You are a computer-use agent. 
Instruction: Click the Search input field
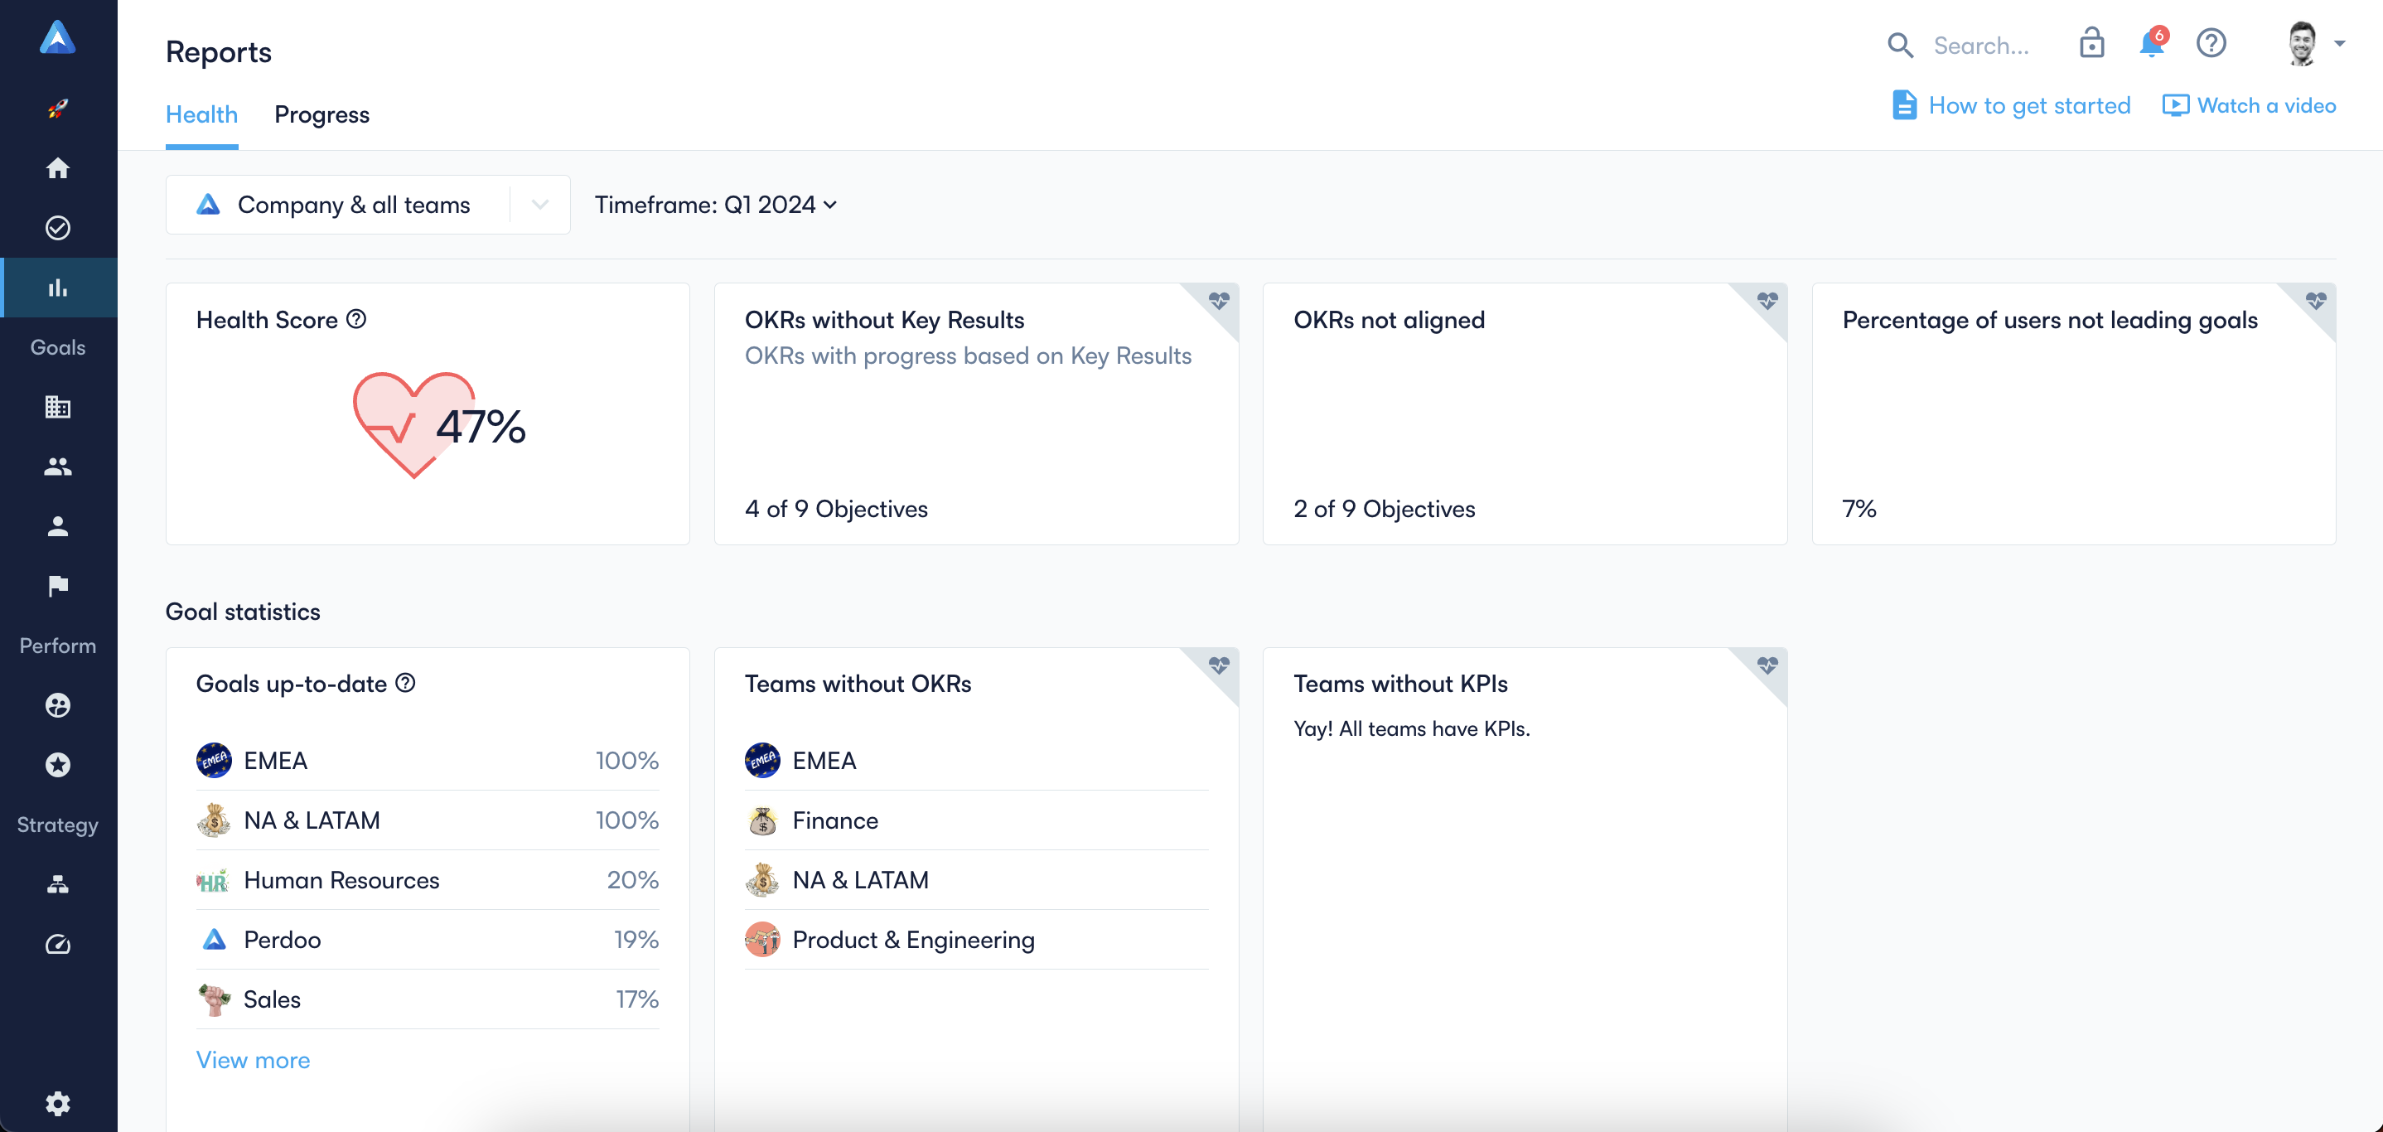coord(1979,46)
